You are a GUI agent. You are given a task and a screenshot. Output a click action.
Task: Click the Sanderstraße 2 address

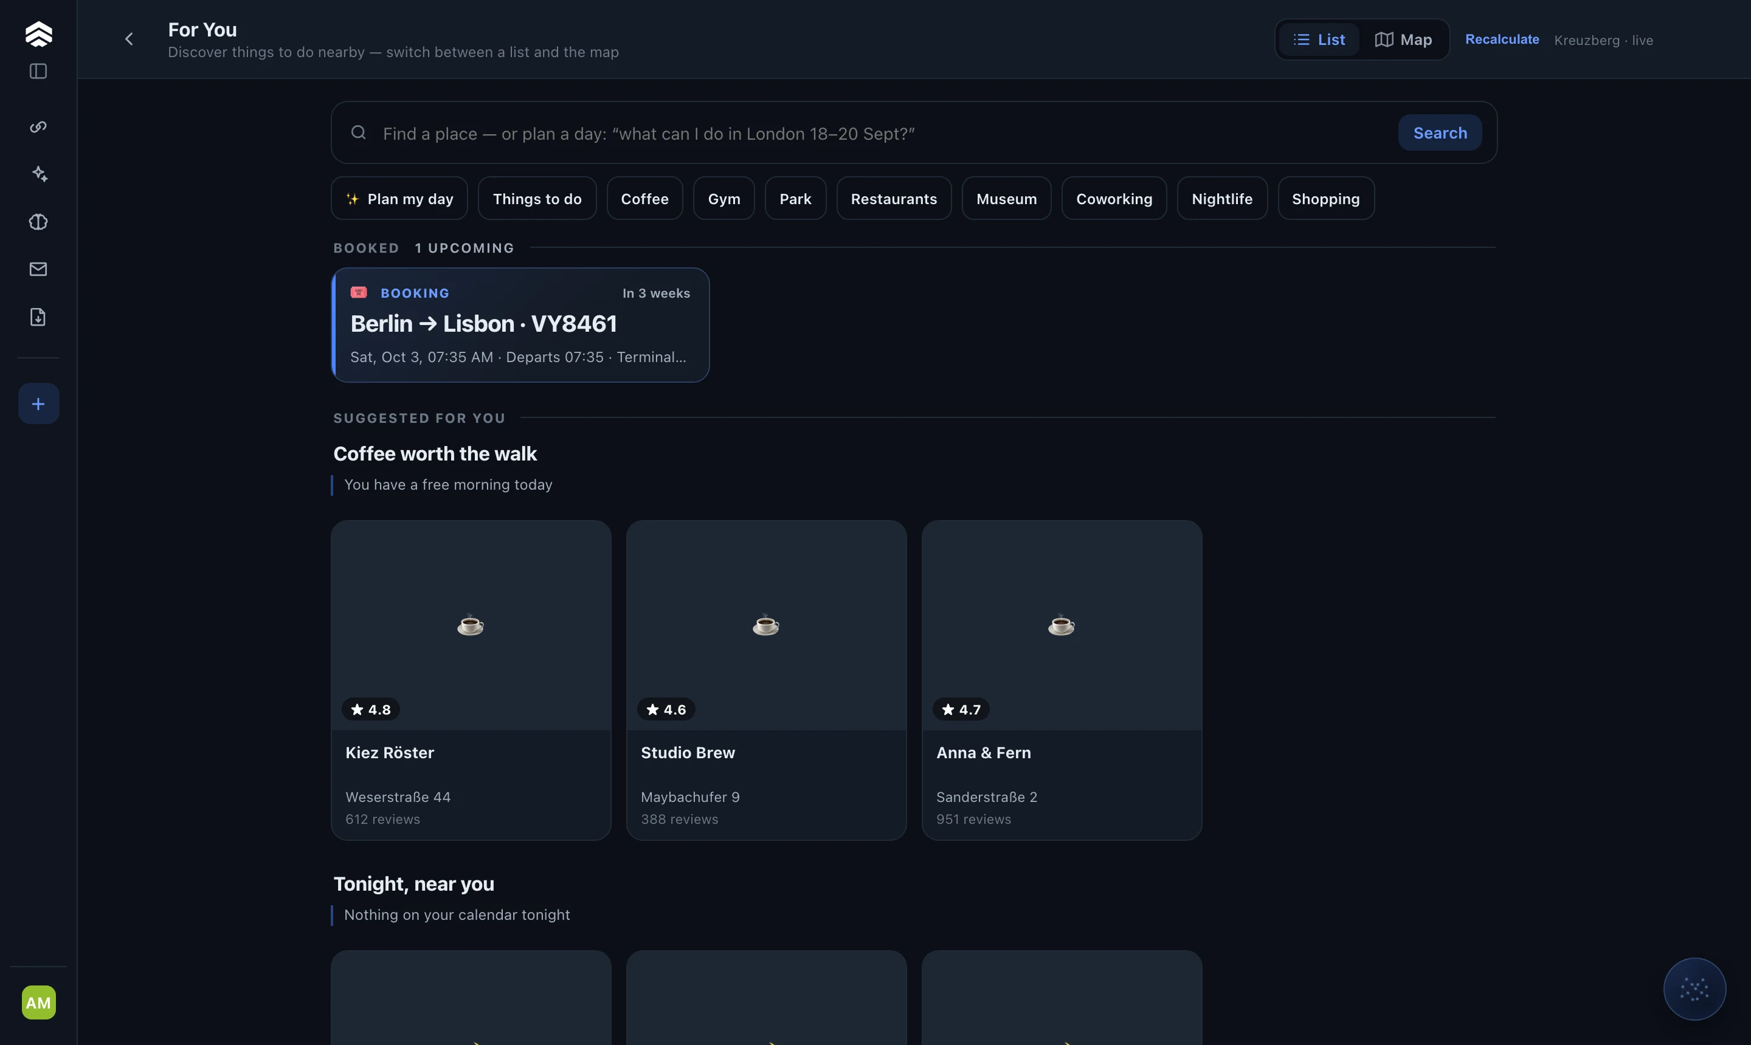987,797
